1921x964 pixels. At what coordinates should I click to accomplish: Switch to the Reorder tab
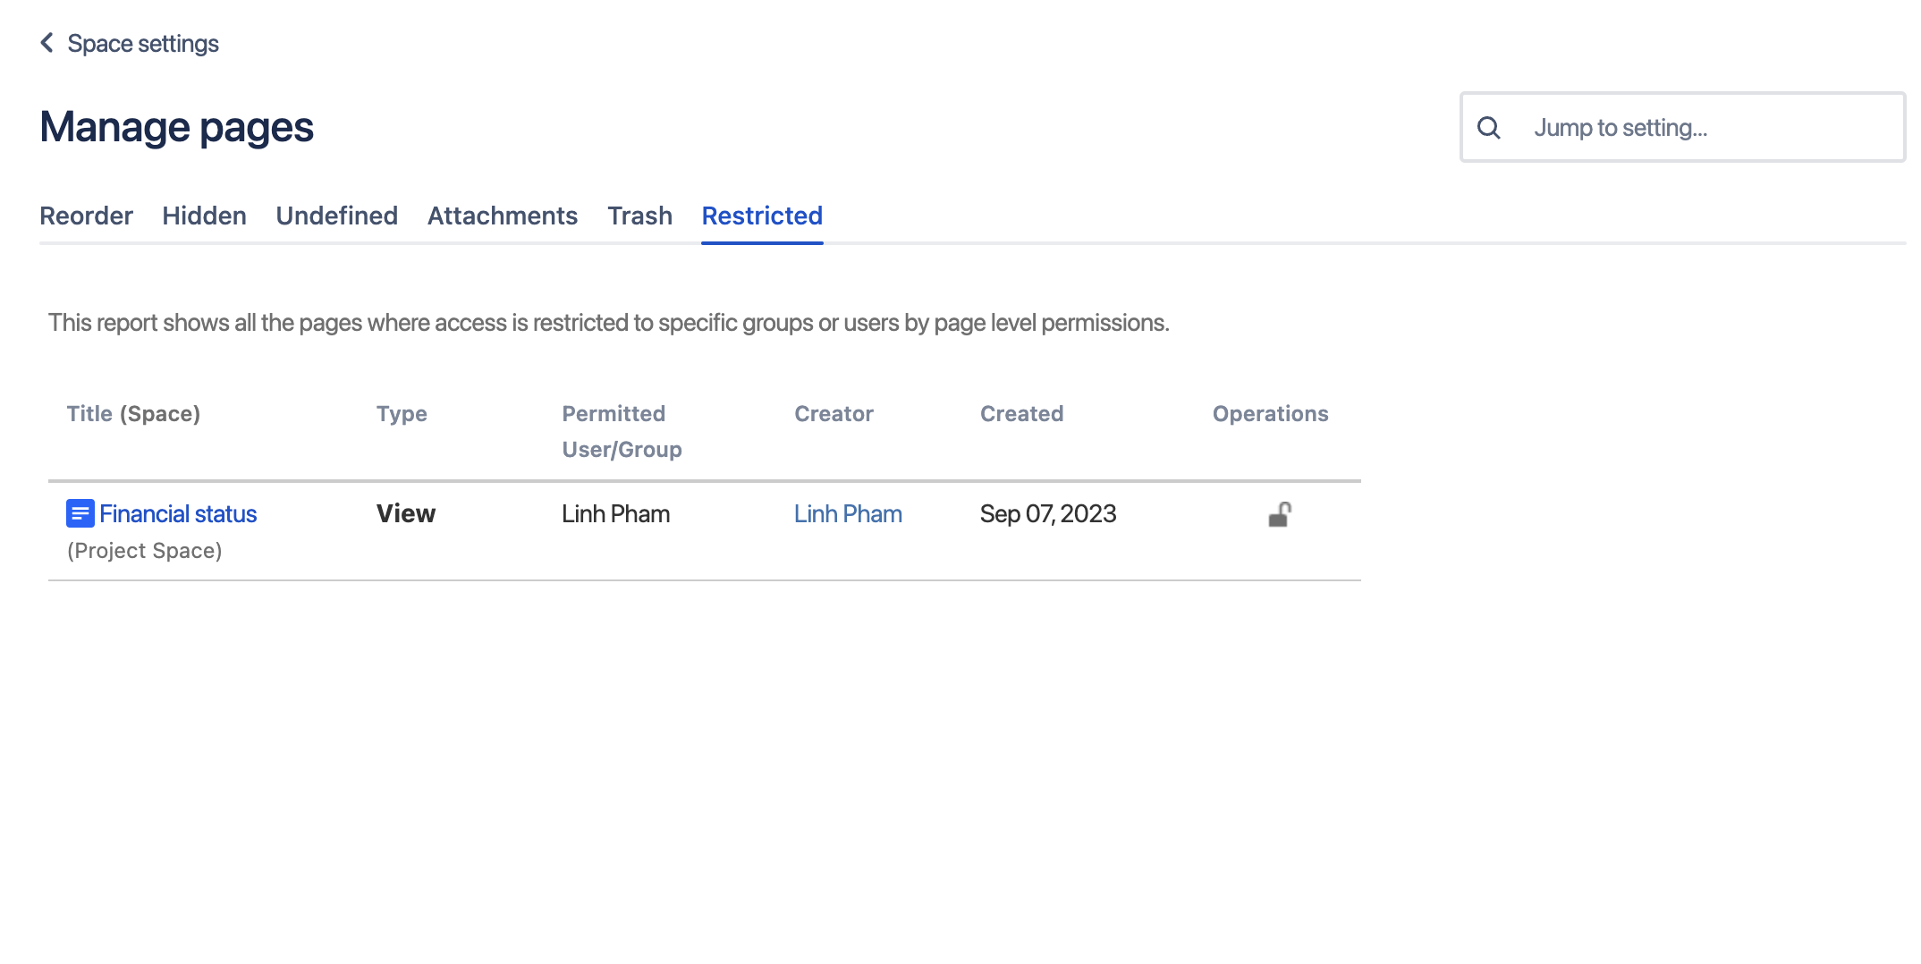86,216
